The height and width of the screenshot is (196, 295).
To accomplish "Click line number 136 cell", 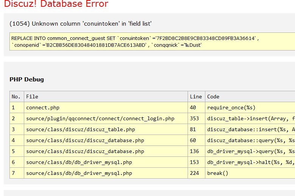I will tap(194, 152).
